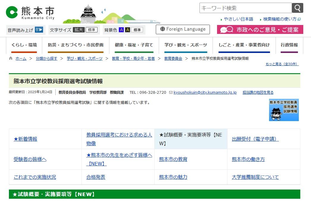311x205 pixels.
Task: Click 熊本市立学校教員採用選考試験情報 page title
Action: pos(58,81)
